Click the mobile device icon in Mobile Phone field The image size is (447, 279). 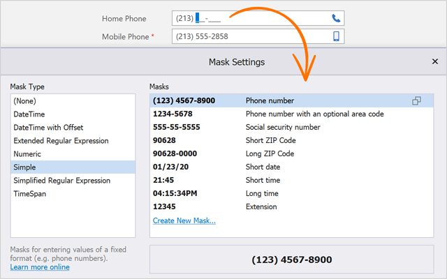click(x=336, y=36)
